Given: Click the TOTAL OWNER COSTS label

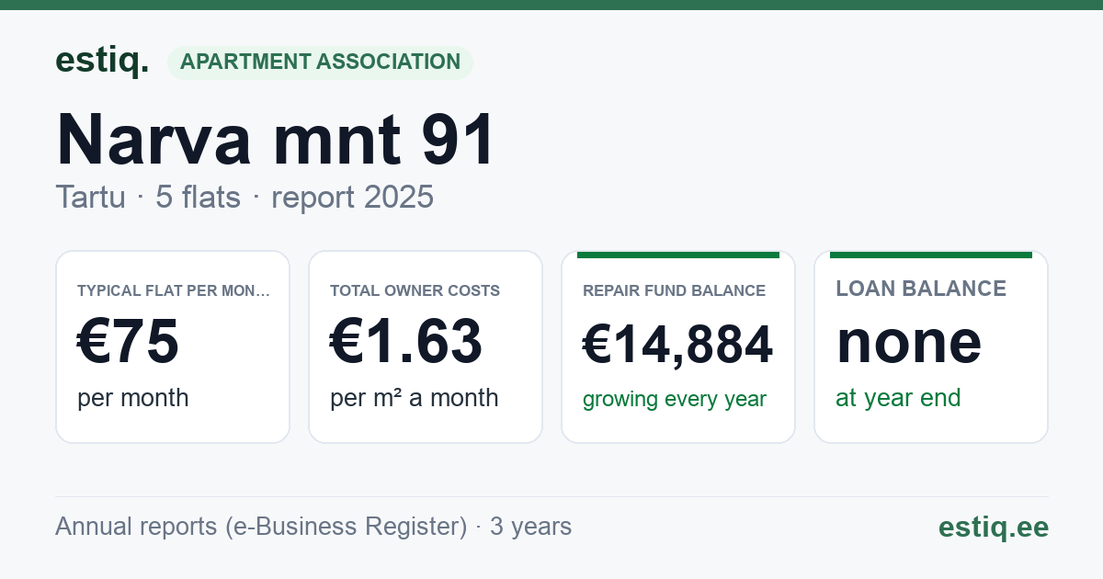Looking at the screenshot, I should [x=415, y=290].
